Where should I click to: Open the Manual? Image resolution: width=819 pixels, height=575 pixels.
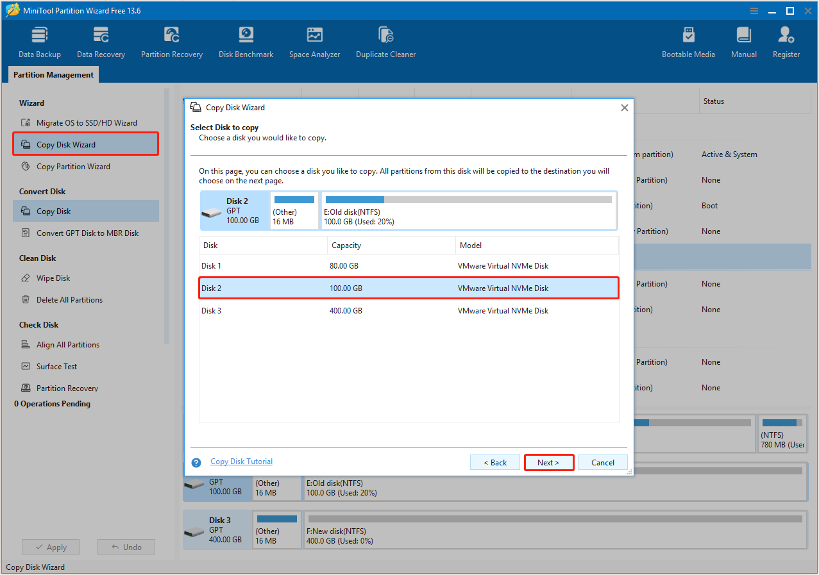point(744,42)
